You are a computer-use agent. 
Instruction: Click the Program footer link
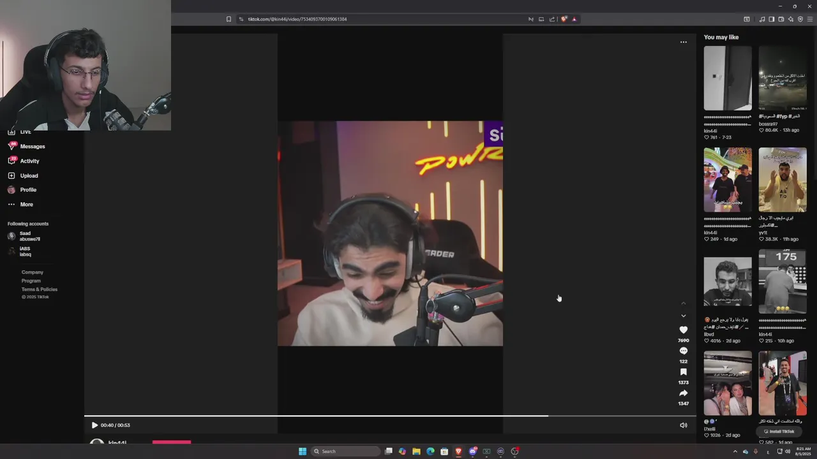(x=31, y=280)
